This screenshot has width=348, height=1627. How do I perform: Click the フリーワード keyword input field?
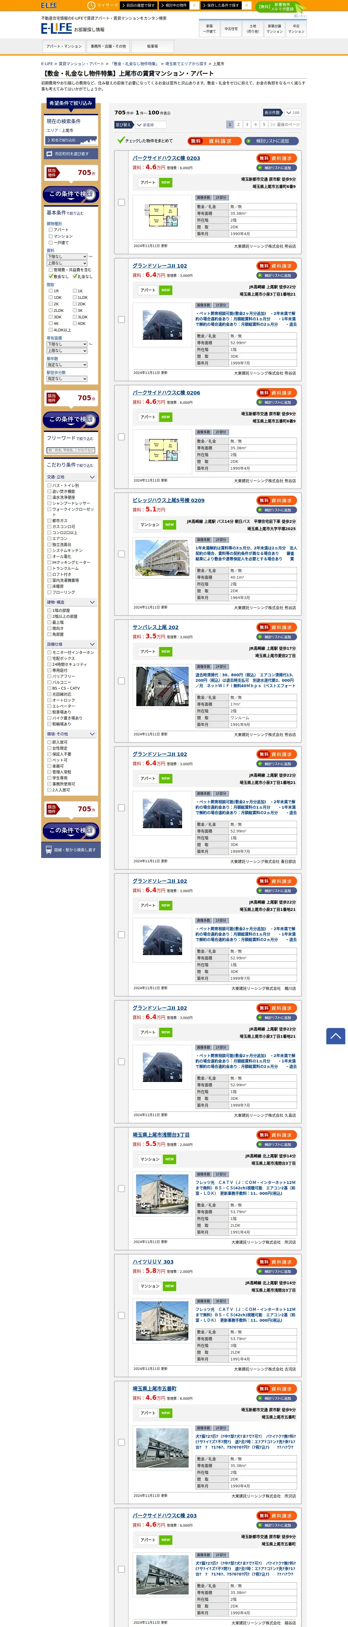(71, 450)
